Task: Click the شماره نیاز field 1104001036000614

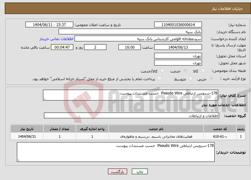Action: (x=178, y=24)
